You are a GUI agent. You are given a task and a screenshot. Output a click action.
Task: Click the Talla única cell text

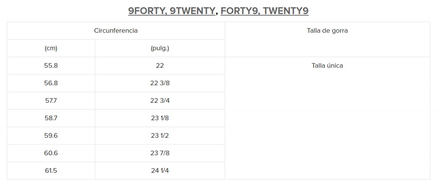pyautogui.click(x=327, y=66)
